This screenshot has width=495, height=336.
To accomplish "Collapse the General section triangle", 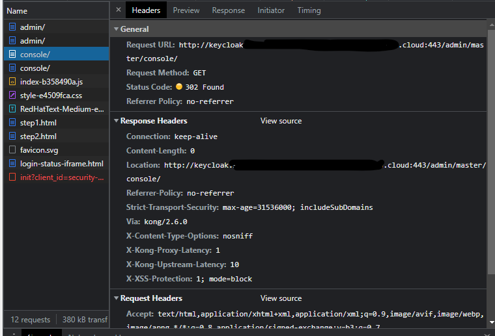I will coord(116,29).
